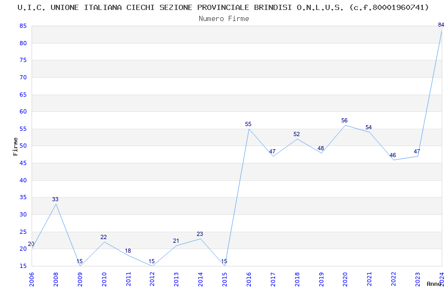The image size is (447, 289).
Task: Click the data label 48 for 2019
Action: tap(320, 148)
